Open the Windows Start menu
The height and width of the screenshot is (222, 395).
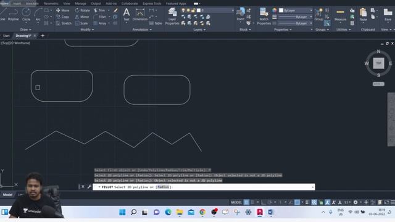pos(122,212)
